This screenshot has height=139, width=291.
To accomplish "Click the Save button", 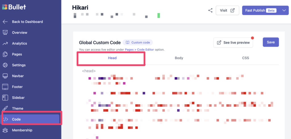I will pos(271,42).
